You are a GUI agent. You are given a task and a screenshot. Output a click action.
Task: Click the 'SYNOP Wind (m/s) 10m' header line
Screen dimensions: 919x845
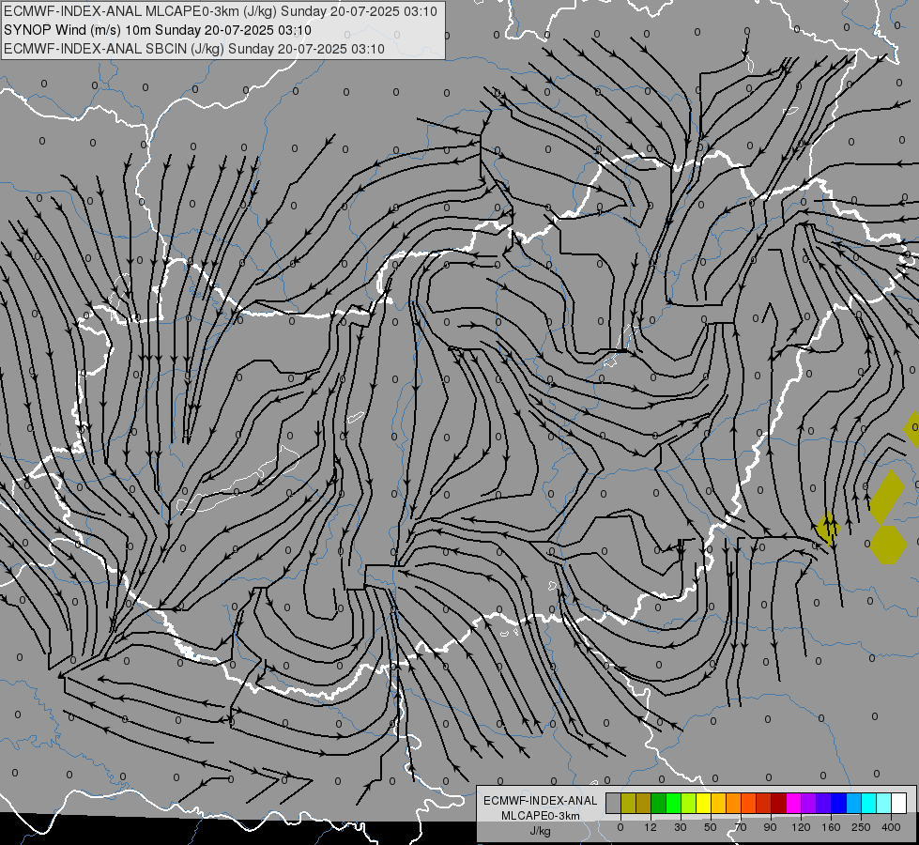point(158,30)
